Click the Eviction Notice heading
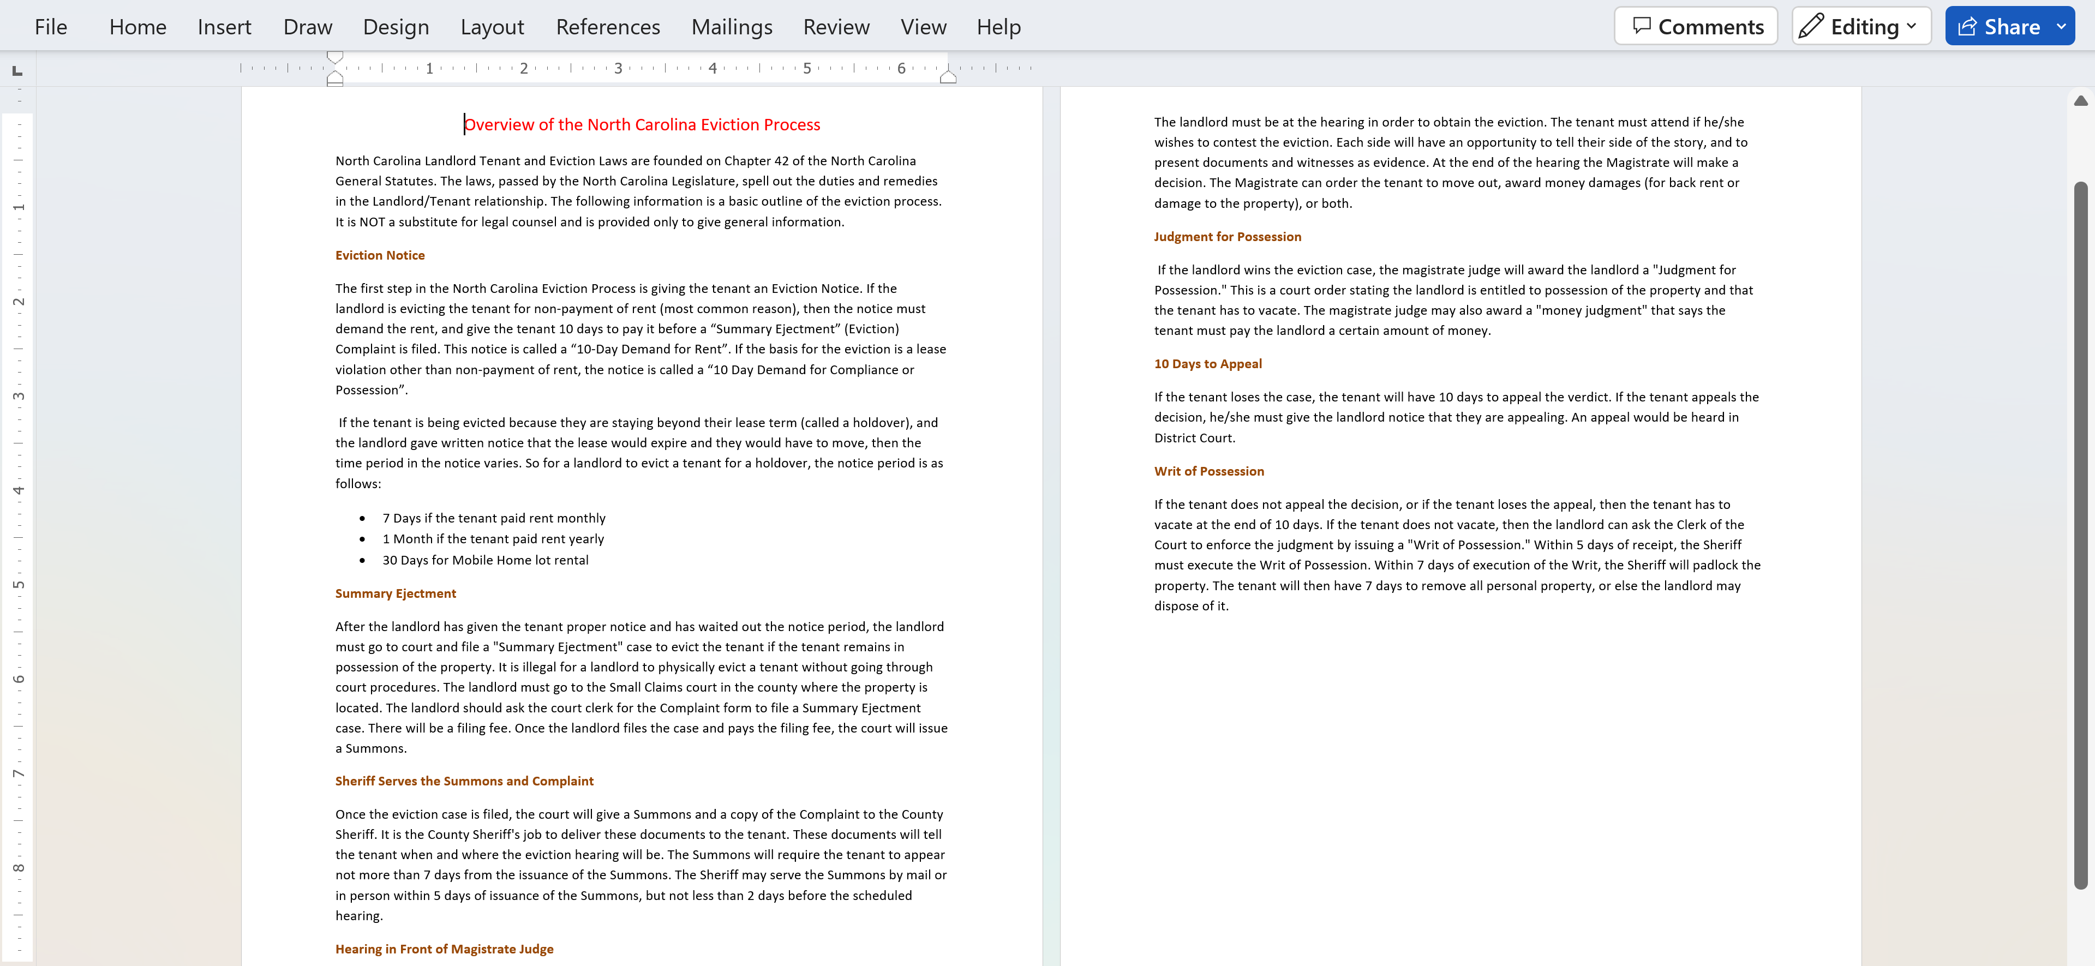Screen dimensions: 2095x966 380,255
